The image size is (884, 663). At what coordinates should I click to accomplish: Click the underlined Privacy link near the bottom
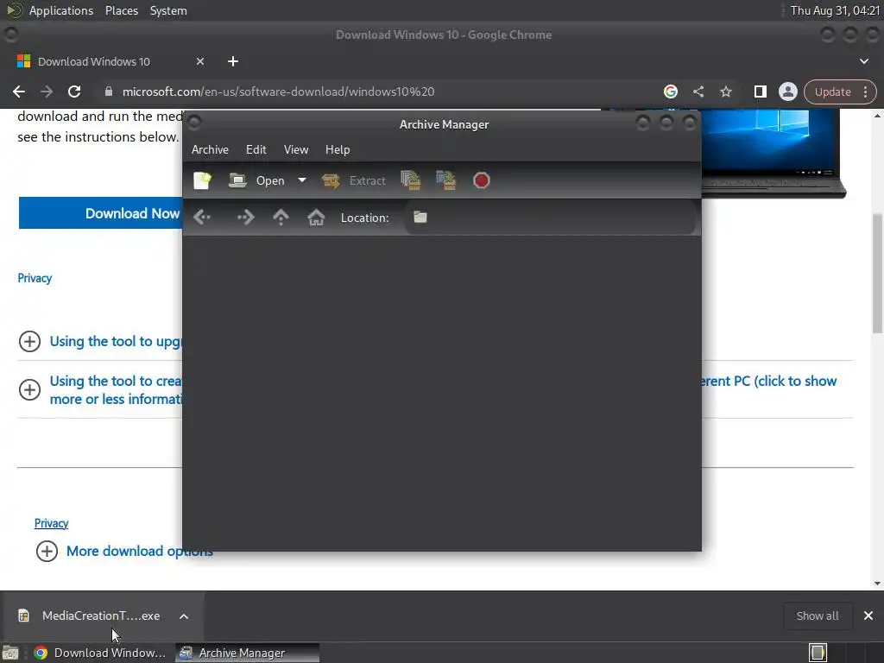coord(51,523)
